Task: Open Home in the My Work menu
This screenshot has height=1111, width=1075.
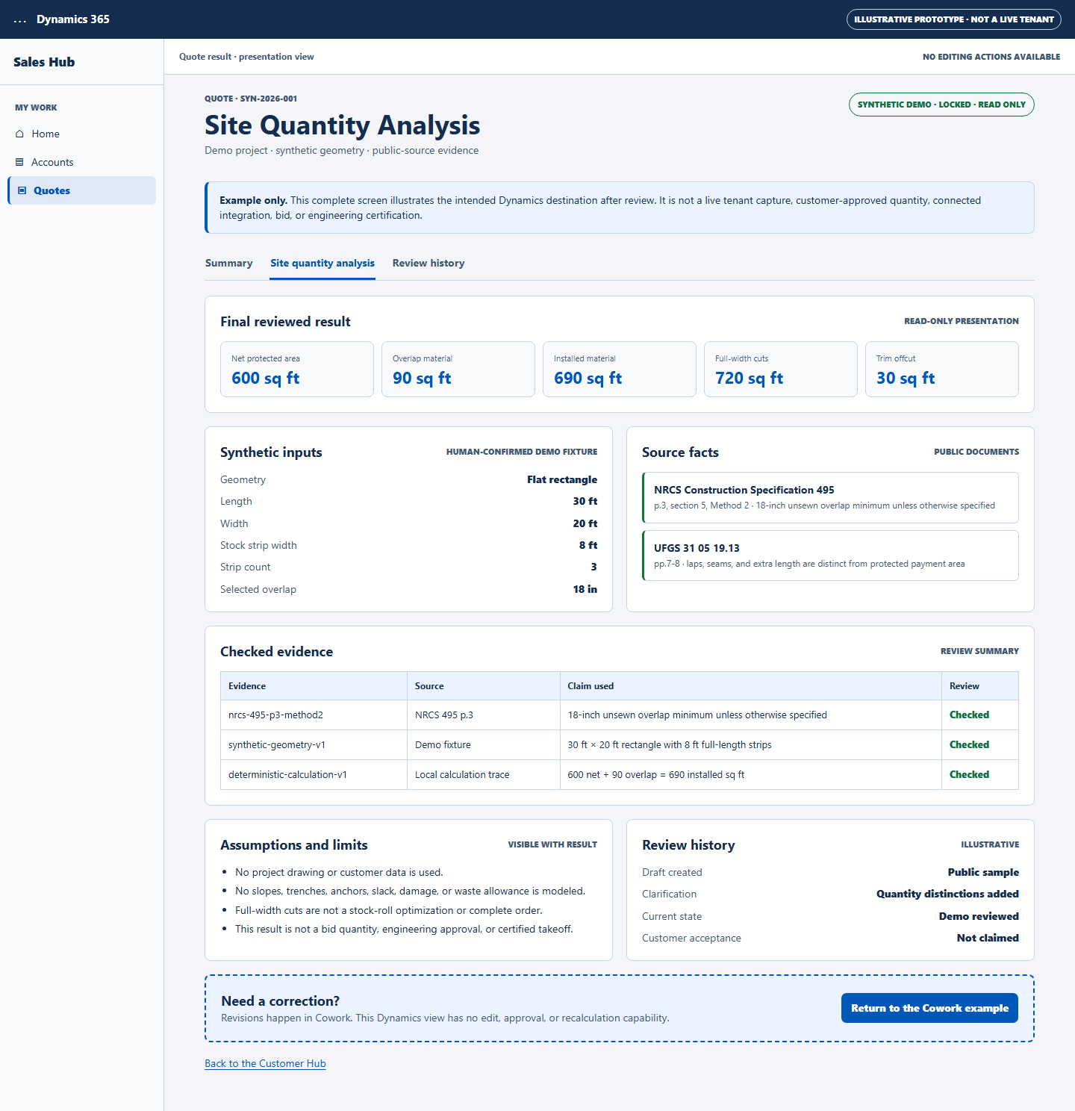Action: (82, 134)
